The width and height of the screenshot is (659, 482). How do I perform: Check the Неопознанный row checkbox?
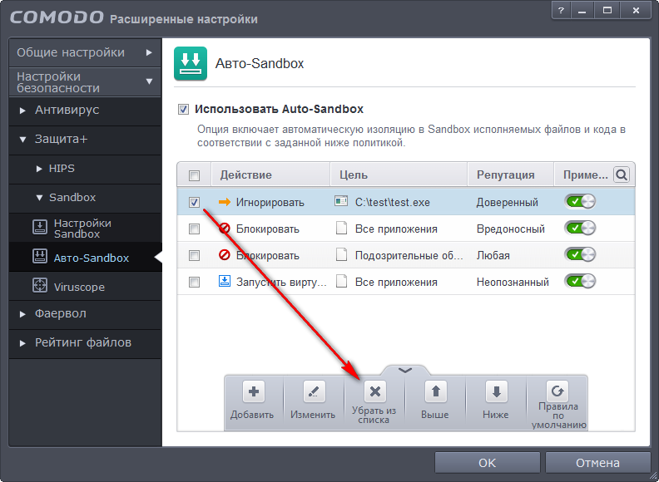point(194,282)
